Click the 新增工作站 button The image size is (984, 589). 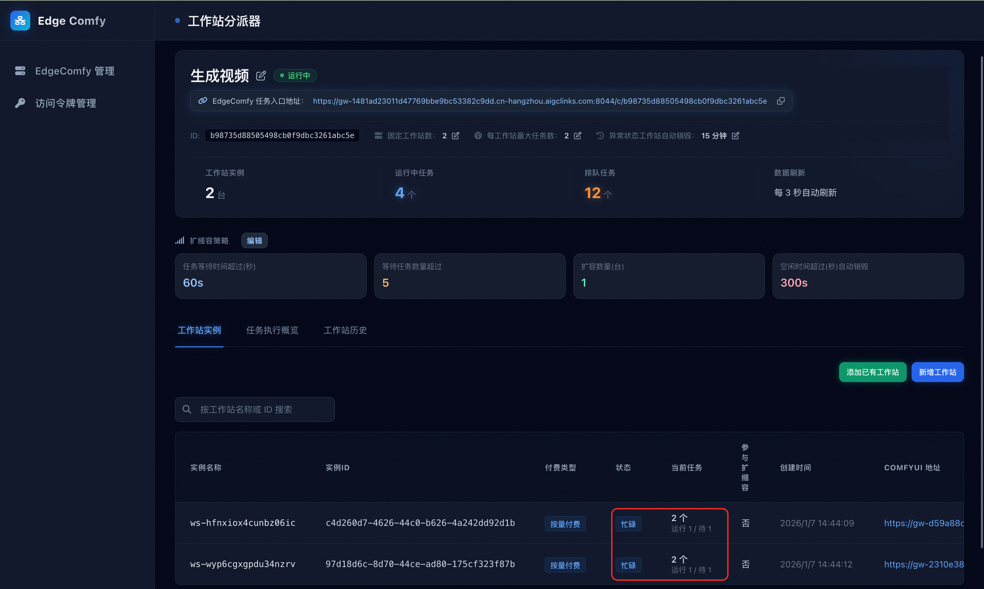coord(938,372)
